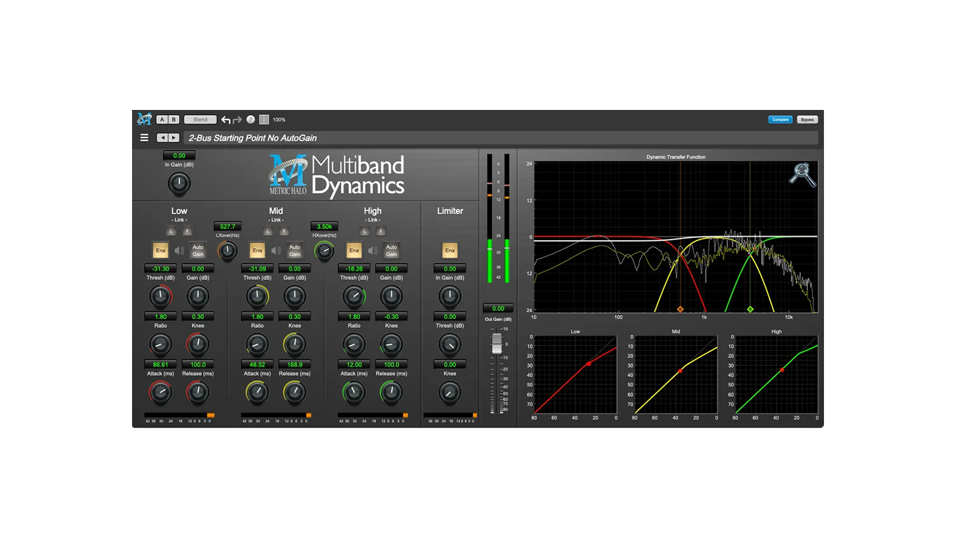The width and height of the screenshot is (956, 538).
Task: Click the High Thresh value -18.26
Action: coord(354,269)
